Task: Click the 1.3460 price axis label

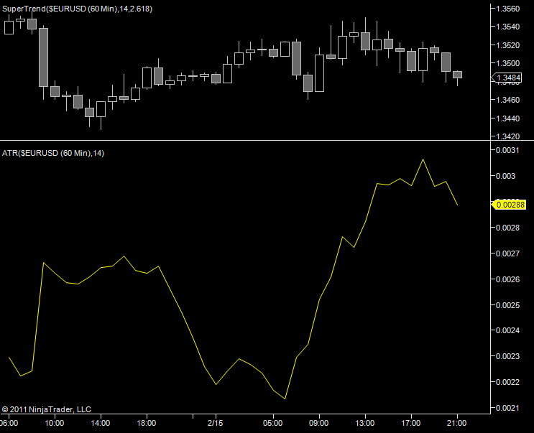Action: (x=508, y=100)
